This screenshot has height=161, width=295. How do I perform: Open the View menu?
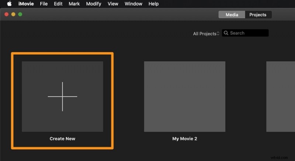(x=113, y=4)
